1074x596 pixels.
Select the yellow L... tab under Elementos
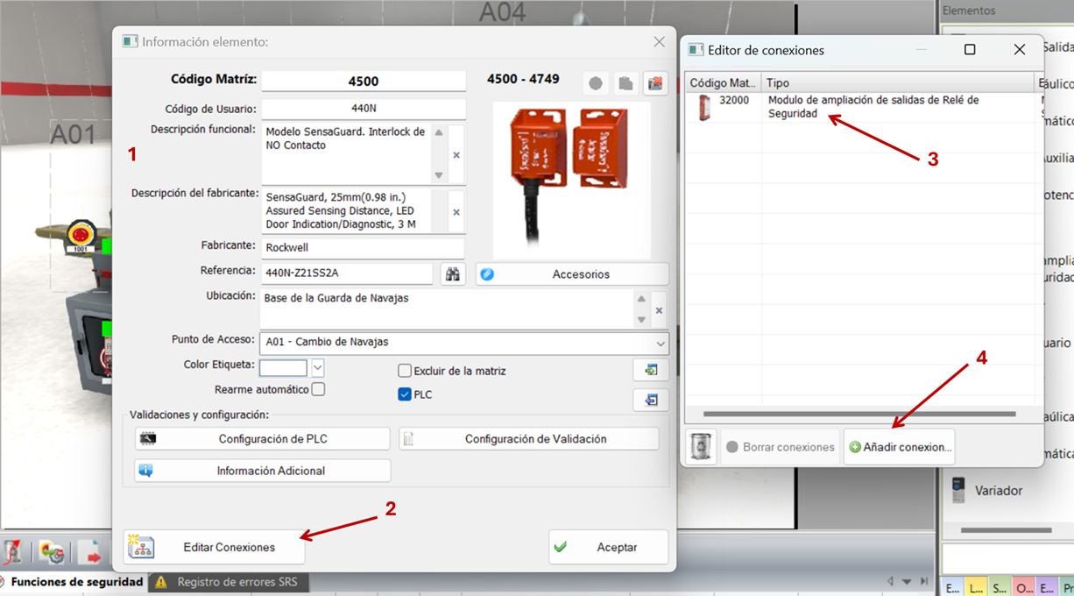click(977, 587)
